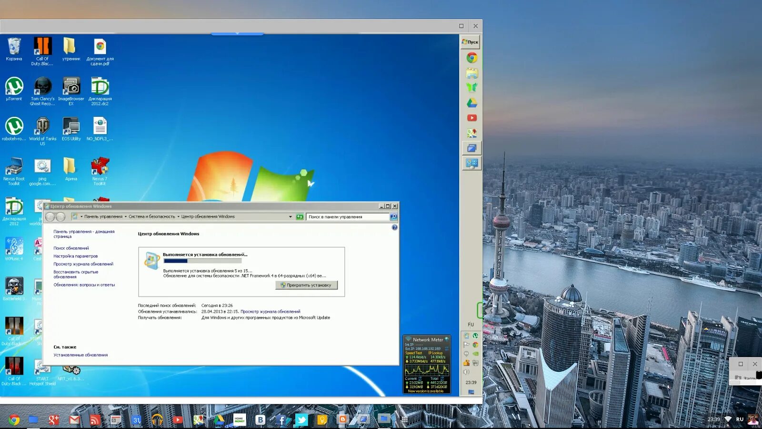
Task: Open Gmail from the Chrome OS shelf
Action: pyautogui.click(x=74, y=419)
